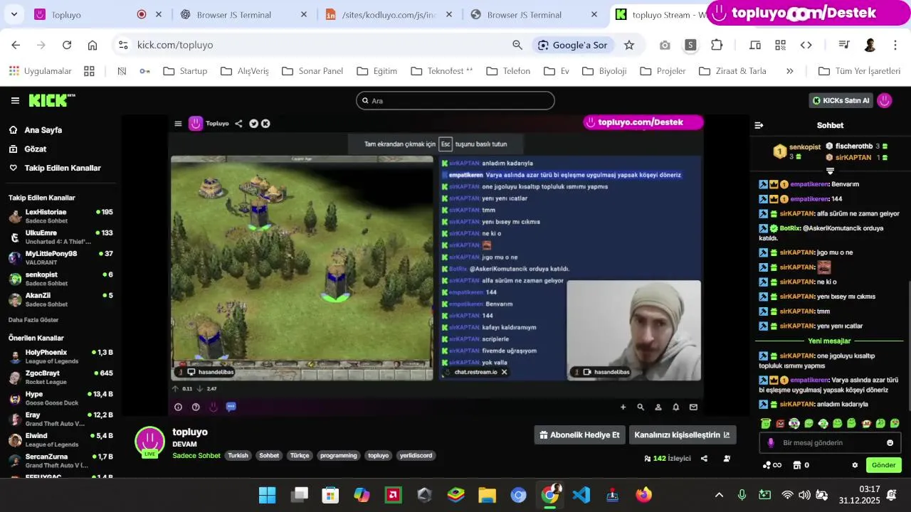Open Takip Edilen Kanallar in sidebar
The image size is (911, 512).
(x=54, y=168)
